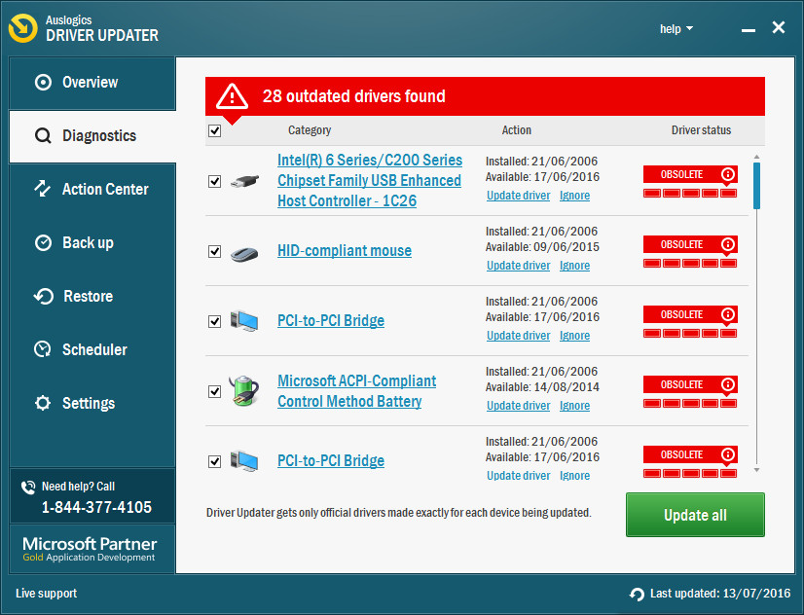Click the scrollbar up arrow
804x615 pixels.
click(757, 157)
